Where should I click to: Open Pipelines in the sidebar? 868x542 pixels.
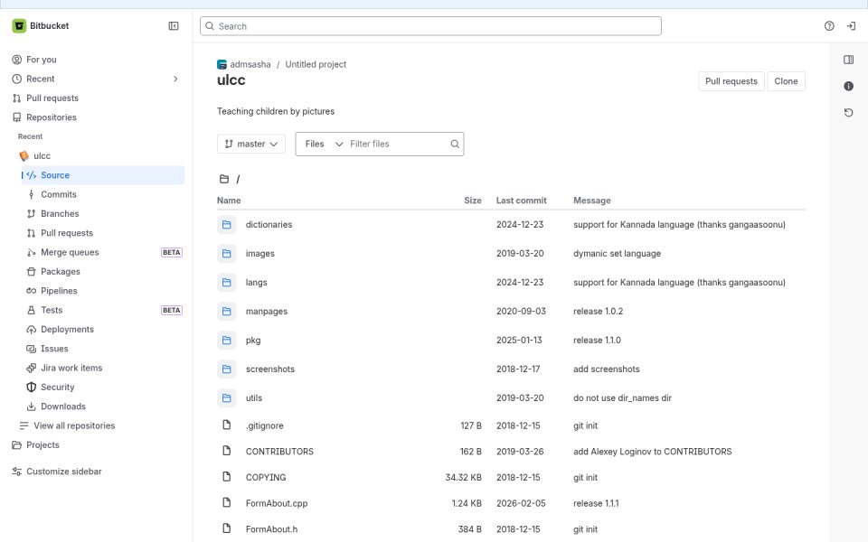(x=59, y=291)
